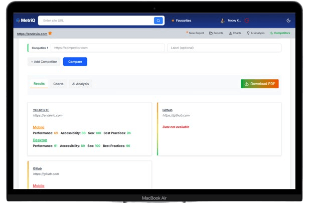The height and width of the screenshot is (203, 309).
Task: Click the Favourites star icon in header
Action: click(173, 21)
